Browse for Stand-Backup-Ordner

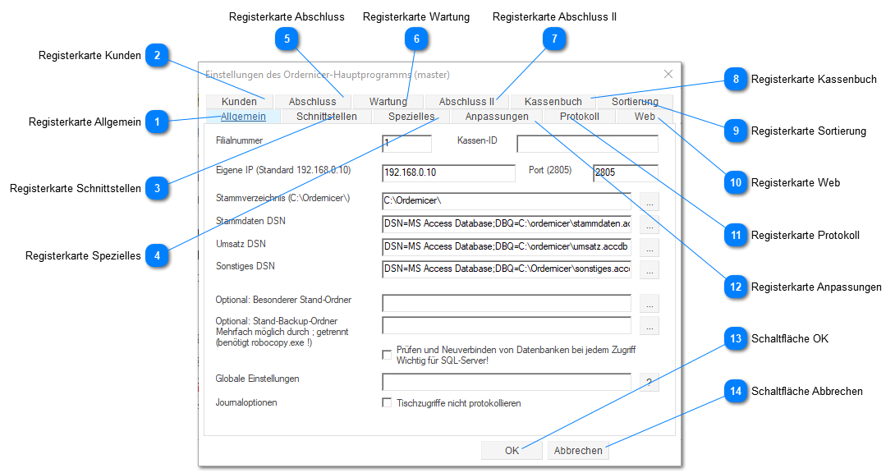click(x=649, y=326)
